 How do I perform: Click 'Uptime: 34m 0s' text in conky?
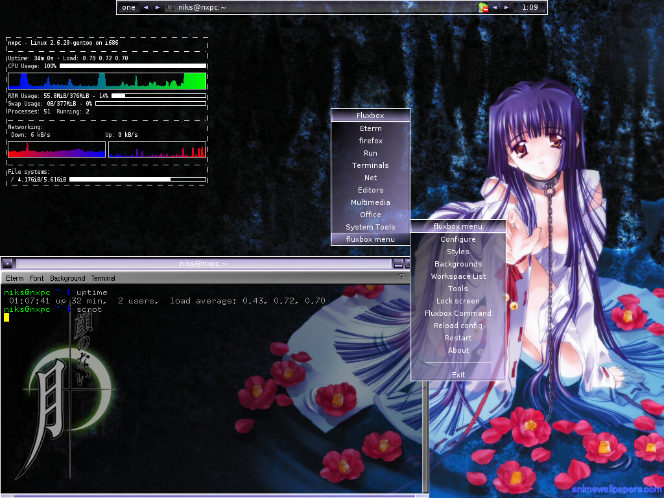pos(31,58)
